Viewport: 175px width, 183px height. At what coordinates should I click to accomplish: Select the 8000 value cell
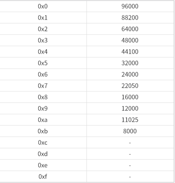pos(130,131)
